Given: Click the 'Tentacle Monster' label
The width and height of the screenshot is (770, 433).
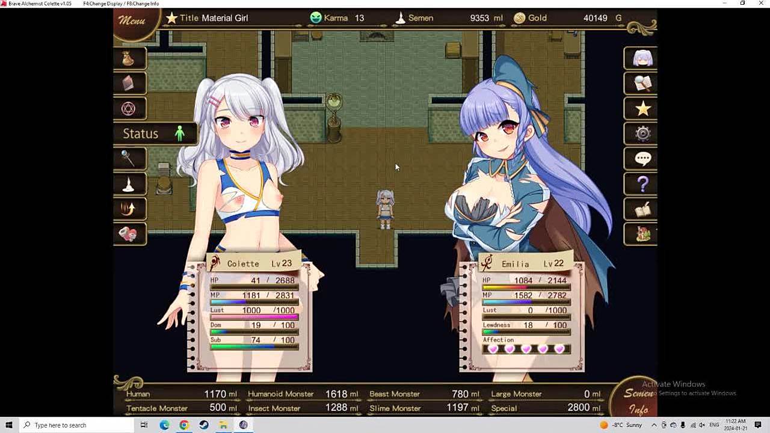Looking at the screenshot, I should tap(157, 408).
